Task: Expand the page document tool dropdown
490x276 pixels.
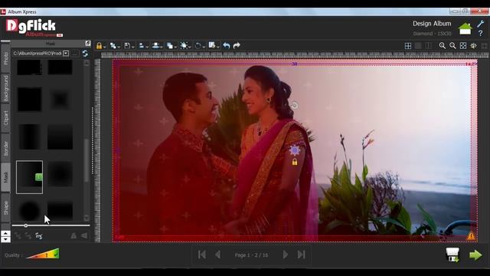Action: tap(132, 47)
